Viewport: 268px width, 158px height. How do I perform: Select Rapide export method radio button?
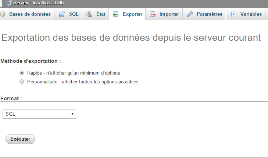22,73
